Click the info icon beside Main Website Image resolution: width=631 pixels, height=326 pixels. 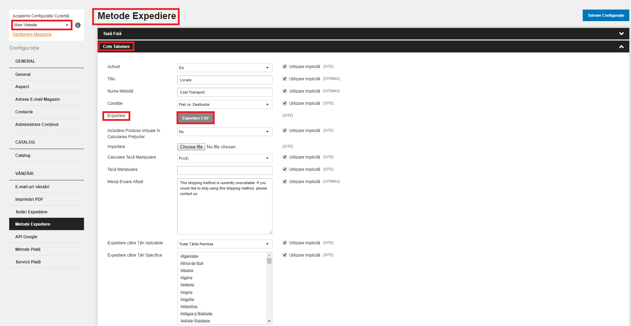pos(78,25)
